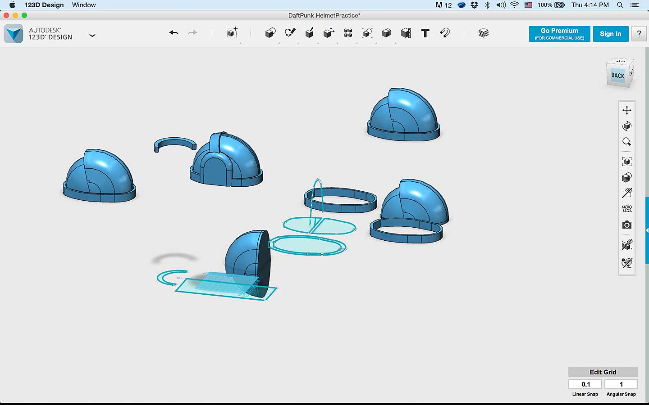Click the Sign In button

click(611, 34)
